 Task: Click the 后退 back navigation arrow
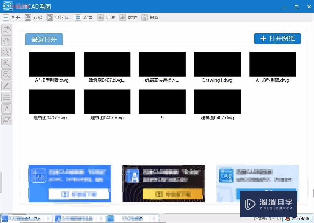tap(107, 18)
